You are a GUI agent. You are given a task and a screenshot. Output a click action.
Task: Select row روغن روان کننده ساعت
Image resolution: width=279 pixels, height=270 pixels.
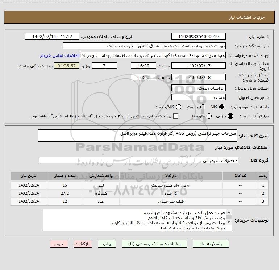point(139,185)
